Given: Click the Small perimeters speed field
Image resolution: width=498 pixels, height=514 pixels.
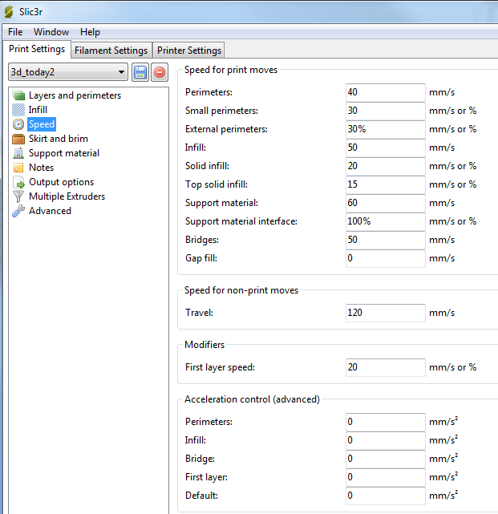Looking at the screenshot, I should (386, 111).
